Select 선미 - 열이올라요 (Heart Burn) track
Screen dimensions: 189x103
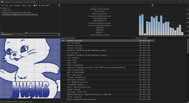click(x=107, y=82)
